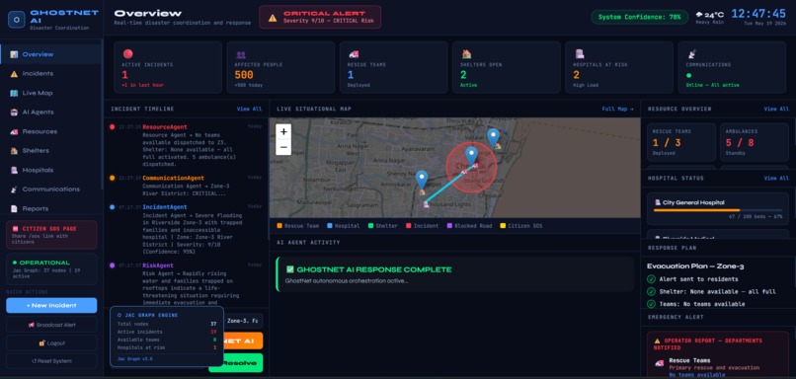Image resolution: width=796 pixels, height=379 pixels.
Task: Click the City General Hospital bed occupancy bar
Action: [717, 210]
